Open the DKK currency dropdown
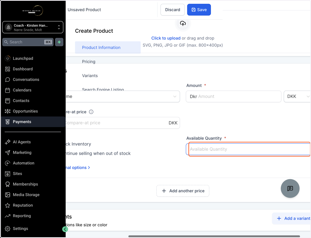311x238 pixels. click(x=297, y=96)
